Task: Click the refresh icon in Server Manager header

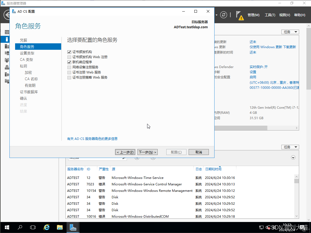Action: coord(223,15)
